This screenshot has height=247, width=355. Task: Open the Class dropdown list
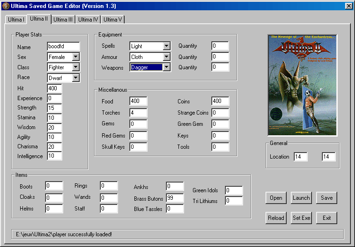(75, 67)
